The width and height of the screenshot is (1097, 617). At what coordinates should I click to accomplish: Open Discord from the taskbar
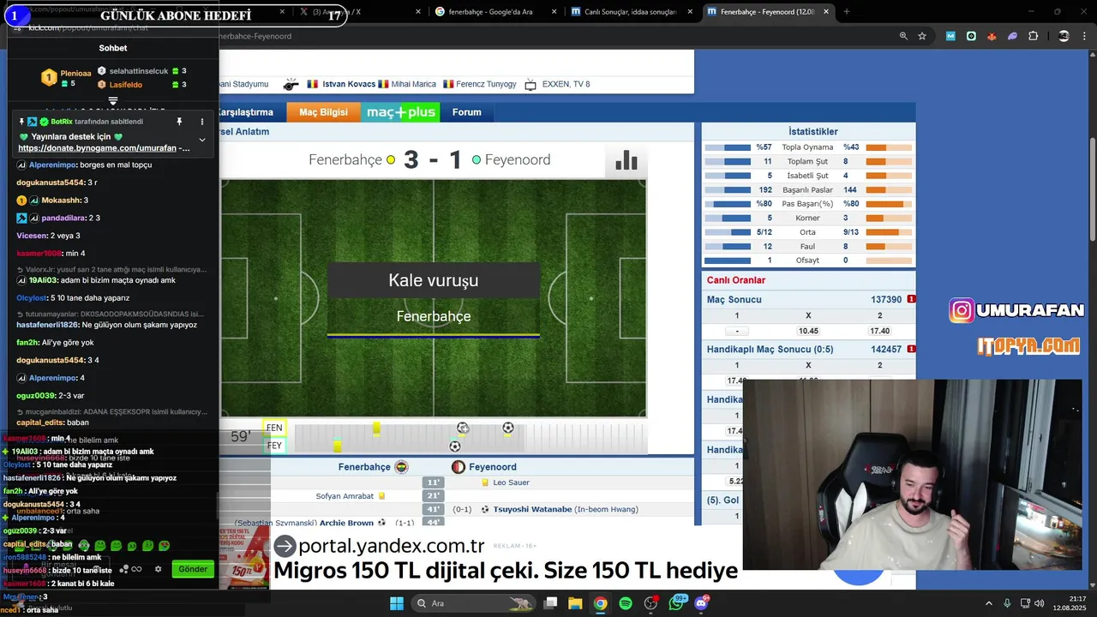point(701,603)
